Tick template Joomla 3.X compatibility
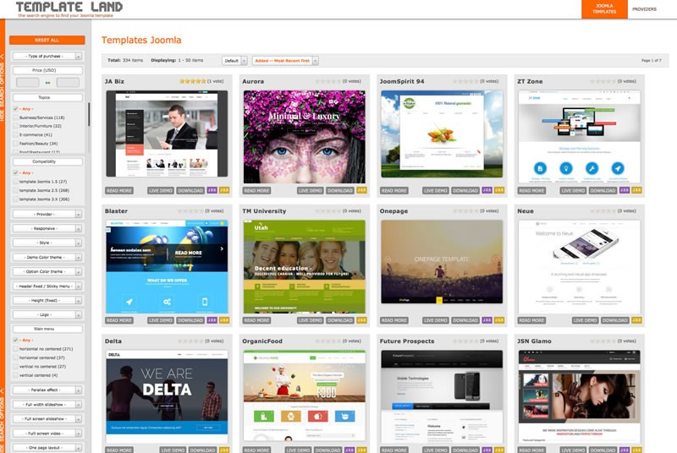Image resolution: width=677 pixels, height=453 pixels. pos(15,199)
